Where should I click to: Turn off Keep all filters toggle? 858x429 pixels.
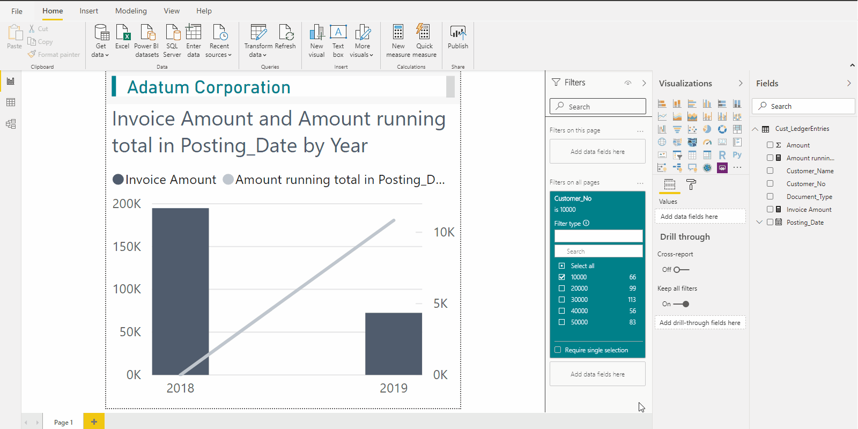click(x=682, y=304)
